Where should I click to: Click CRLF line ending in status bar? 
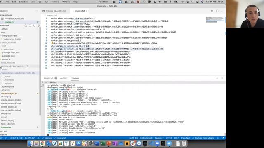(176, 138)
